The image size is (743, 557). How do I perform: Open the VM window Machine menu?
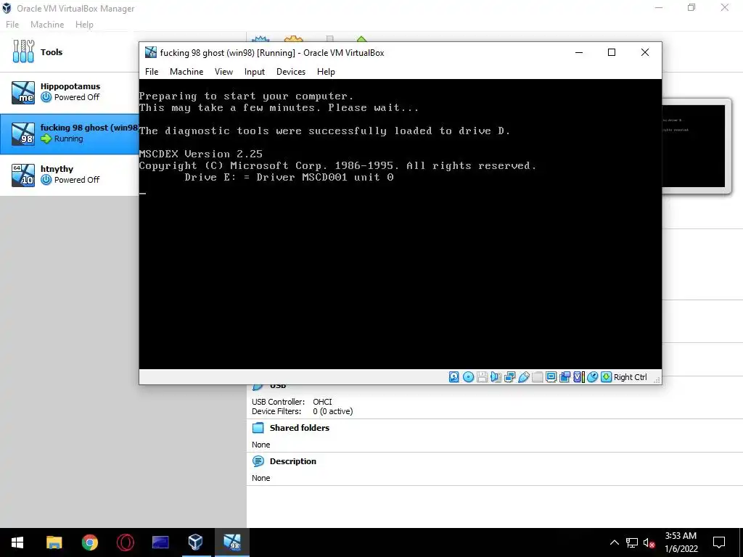[x=186, y=72]
